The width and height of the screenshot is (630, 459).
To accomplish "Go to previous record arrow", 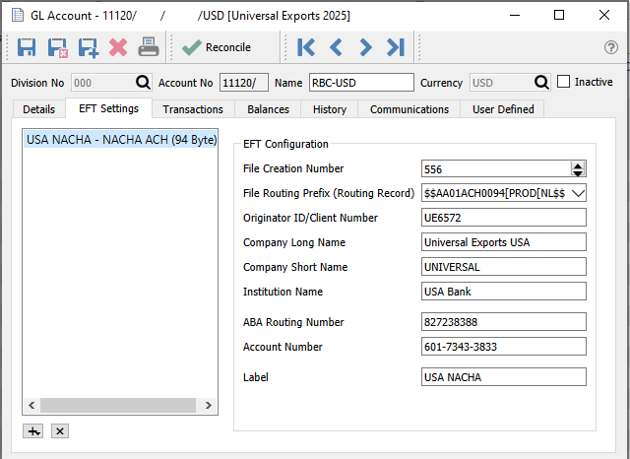I will pyautogui.click(x=336, y=47).
